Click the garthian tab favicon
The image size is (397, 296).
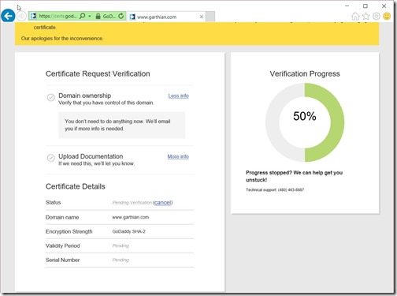pos(132,17)
